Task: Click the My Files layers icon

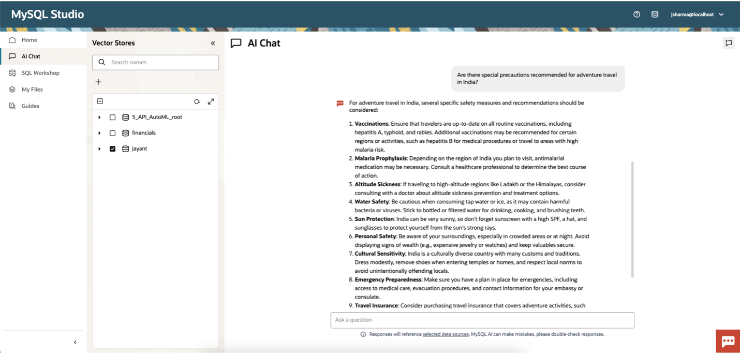Action: pos(12,90)
